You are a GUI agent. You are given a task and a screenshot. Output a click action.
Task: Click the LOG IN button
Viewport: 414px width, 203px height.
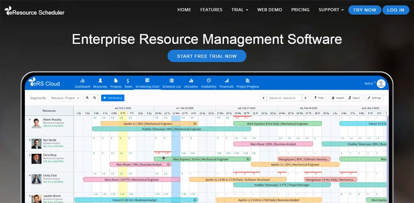coord(396,10)
